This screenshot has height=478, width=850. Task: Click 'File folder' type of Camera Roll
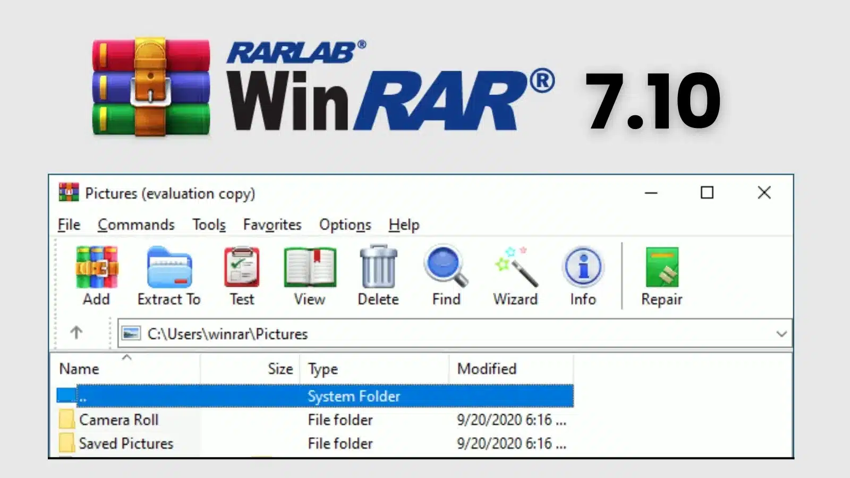[340, 420]
